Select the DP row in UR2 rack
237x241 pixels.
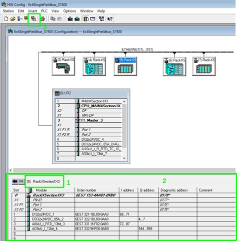pyautogui.click(x=89, y=111)
